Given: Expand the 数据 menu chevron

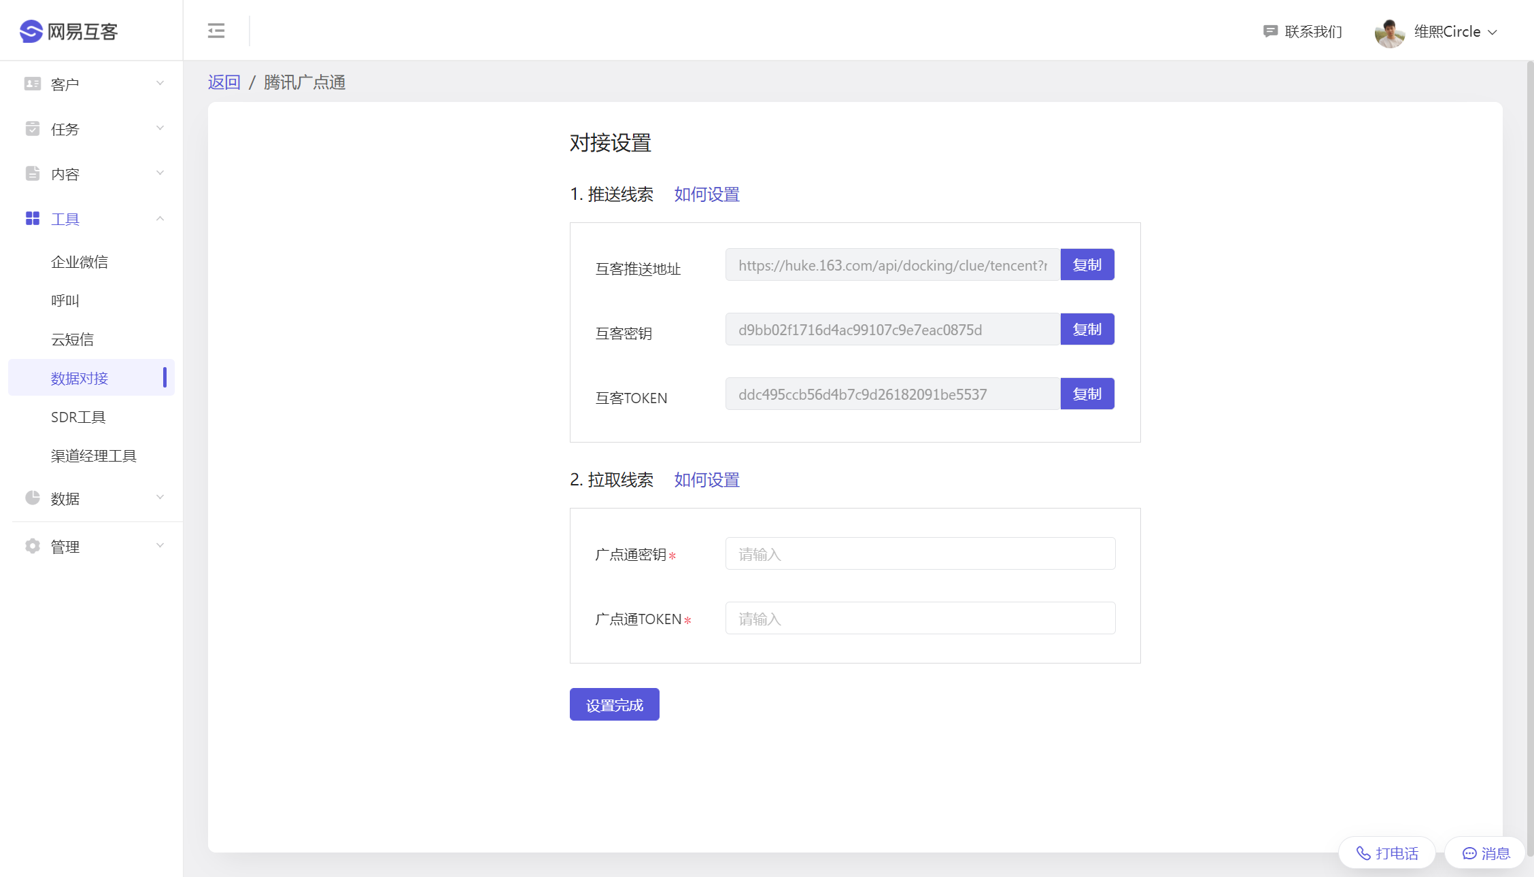Looking at the screenshot, I should click(x=160, y=497).
